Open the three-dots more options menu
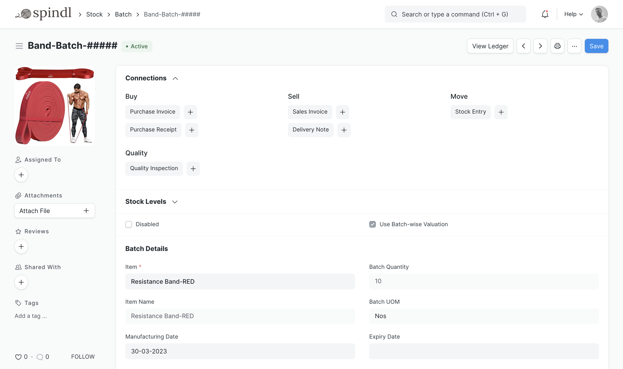The width and height of the screenshot is (623, 369). pos(574,46)
